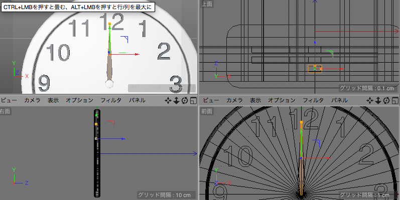Click the 前面 viewport label

[207, 111]
